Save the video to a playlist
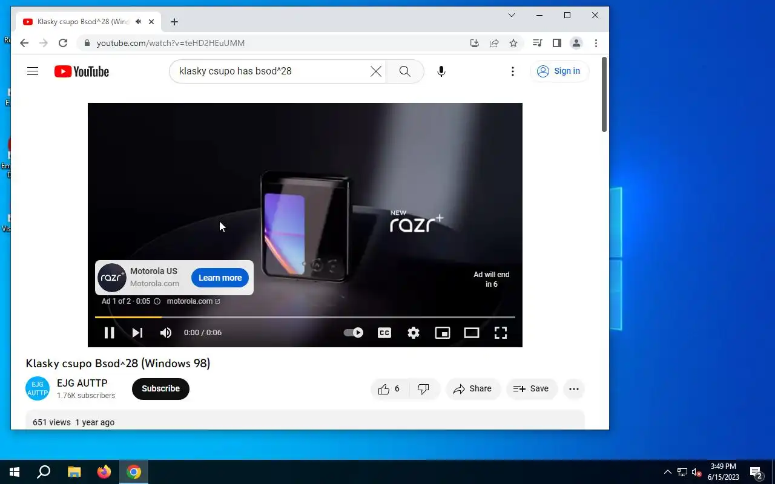775x484 pixels. tap(532, 389)
